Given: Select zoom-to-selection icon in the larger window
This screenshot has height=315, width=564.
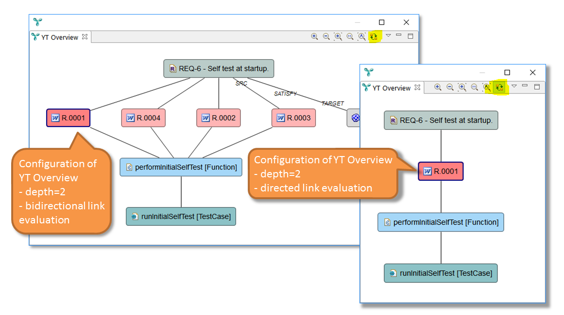Looking at the screenshot, I should pos(338,36).
